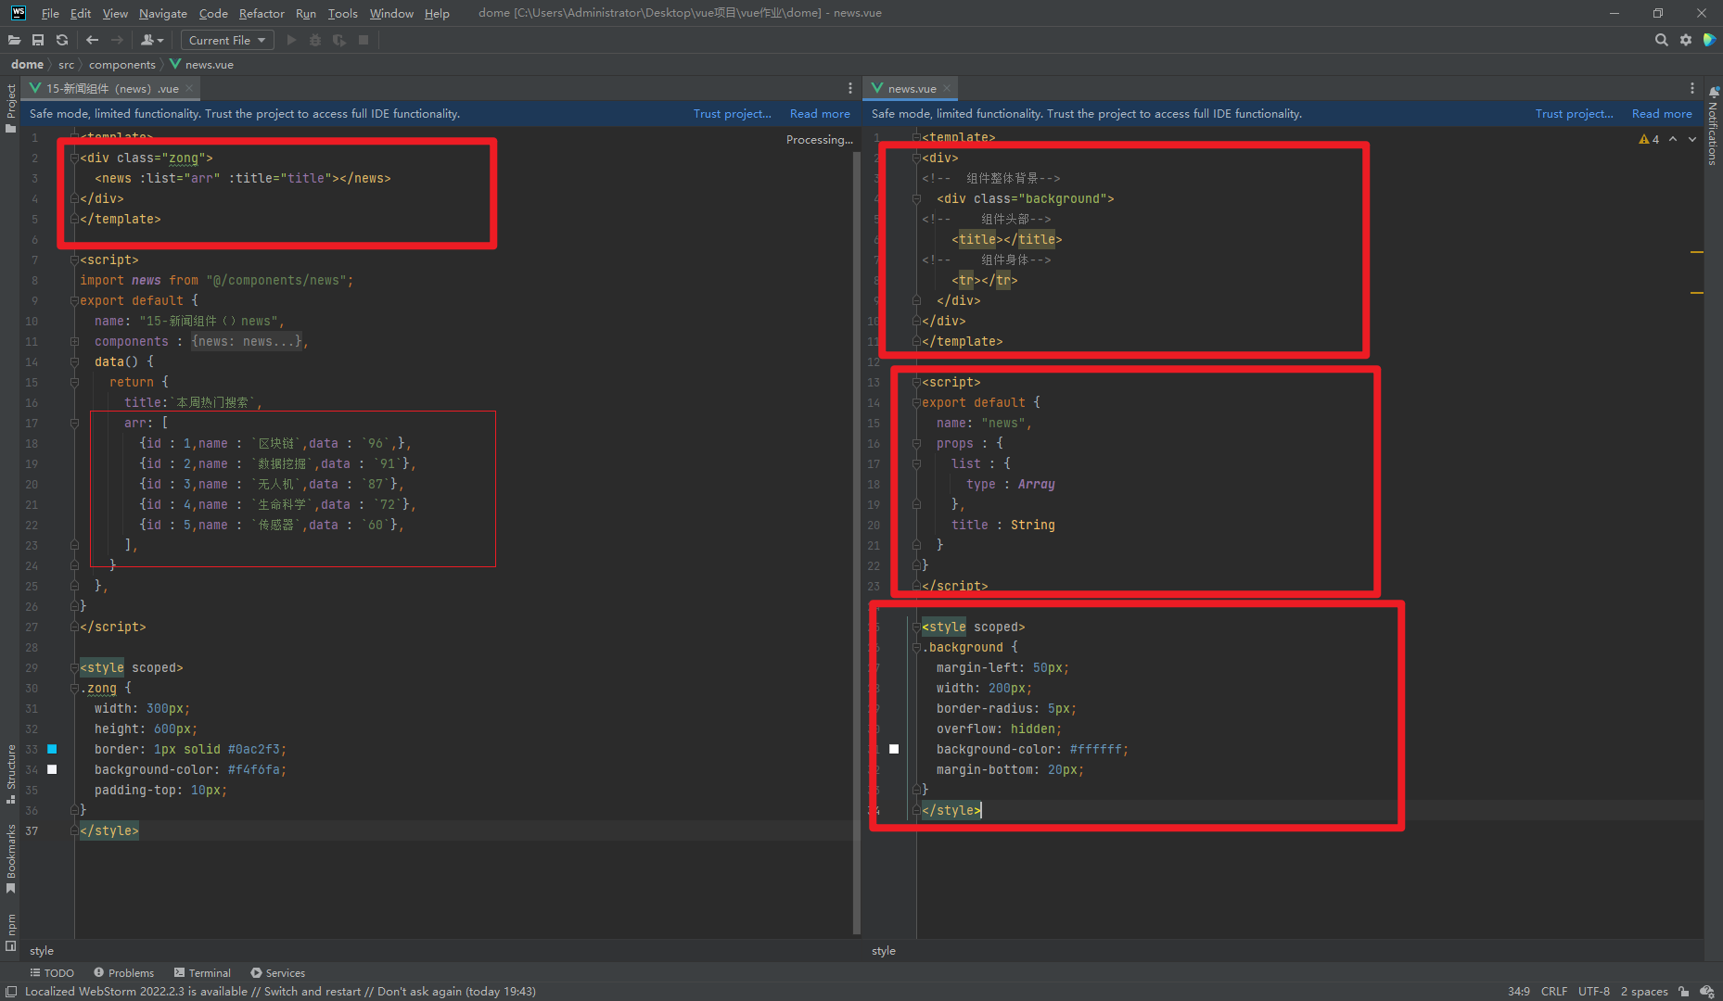
Task: Open the Notifications side panel
Action: (1713, 125)
